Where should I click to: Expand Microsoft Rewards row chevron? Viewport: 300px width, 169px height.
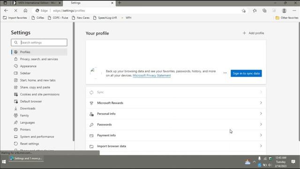[x=261, y=103]
